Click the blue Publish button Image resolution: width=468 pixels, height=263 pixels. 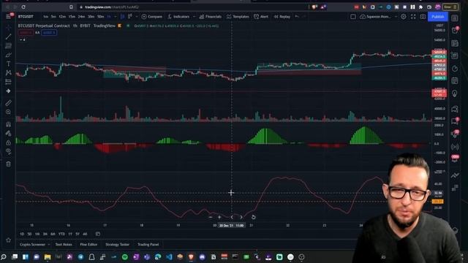(438, 17)
